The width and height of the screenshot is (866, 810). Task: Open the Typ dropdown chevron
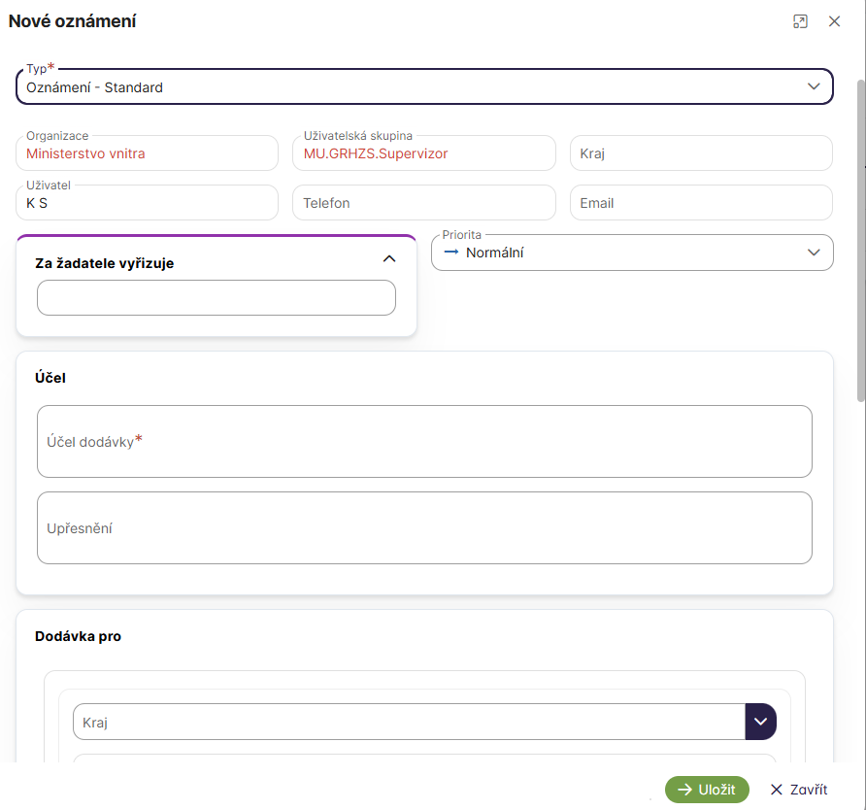814,86
